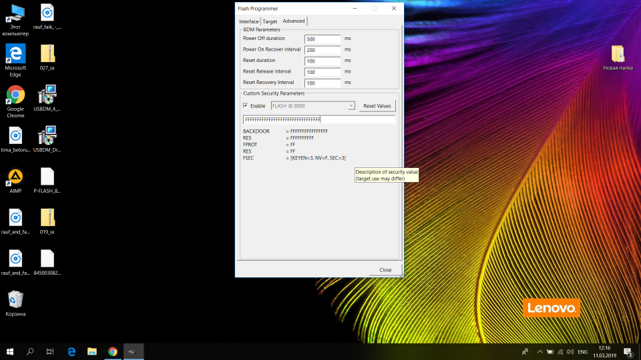This screenshot has height=360, width=641.
Task: Uncheck the Enable custom security checkbox
Action: pos(246,106)
